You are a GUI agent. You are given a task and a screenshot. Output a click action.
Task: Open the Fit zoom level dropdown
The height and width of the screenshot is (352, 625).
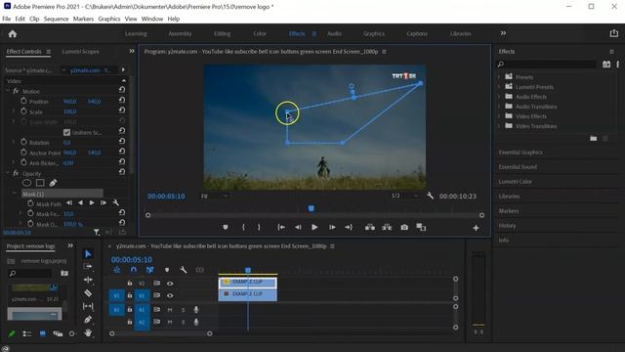[x=215, y=196]
